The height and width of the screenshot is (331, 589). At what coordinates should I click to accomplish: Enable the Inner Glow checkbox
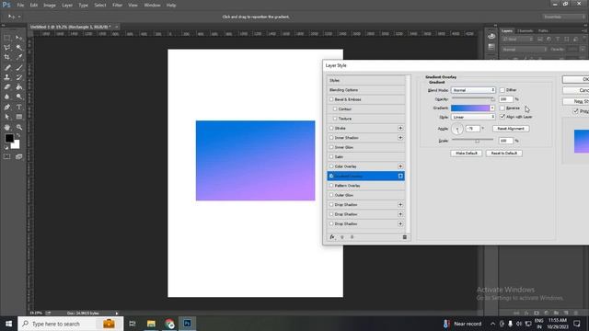331,147
